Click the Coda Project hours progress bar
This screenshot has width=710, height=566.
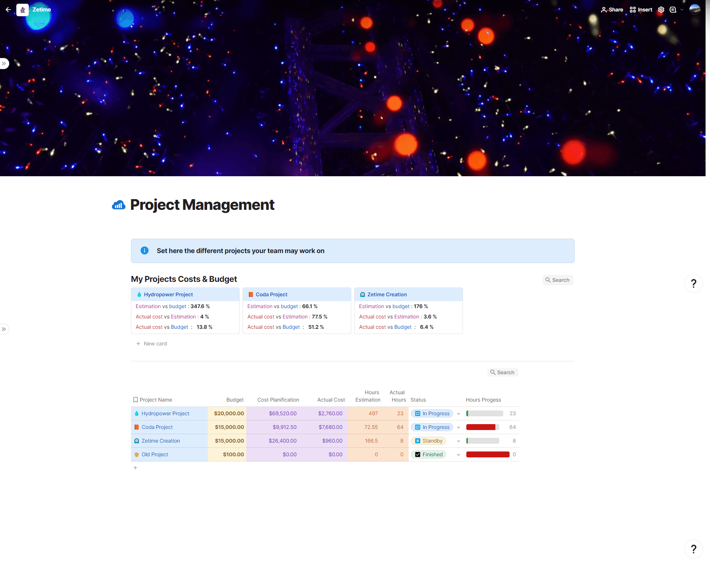coord(483,427)
